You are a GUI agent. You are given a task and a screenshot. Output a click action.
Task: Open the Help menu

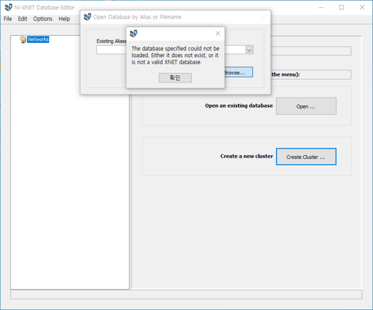pos(64,19)
